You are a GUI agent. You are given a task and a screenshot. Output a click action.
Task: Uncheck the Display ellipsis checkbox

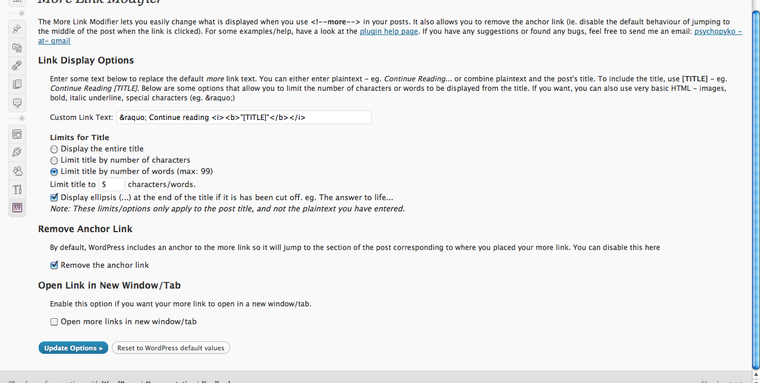click(54, 197)
